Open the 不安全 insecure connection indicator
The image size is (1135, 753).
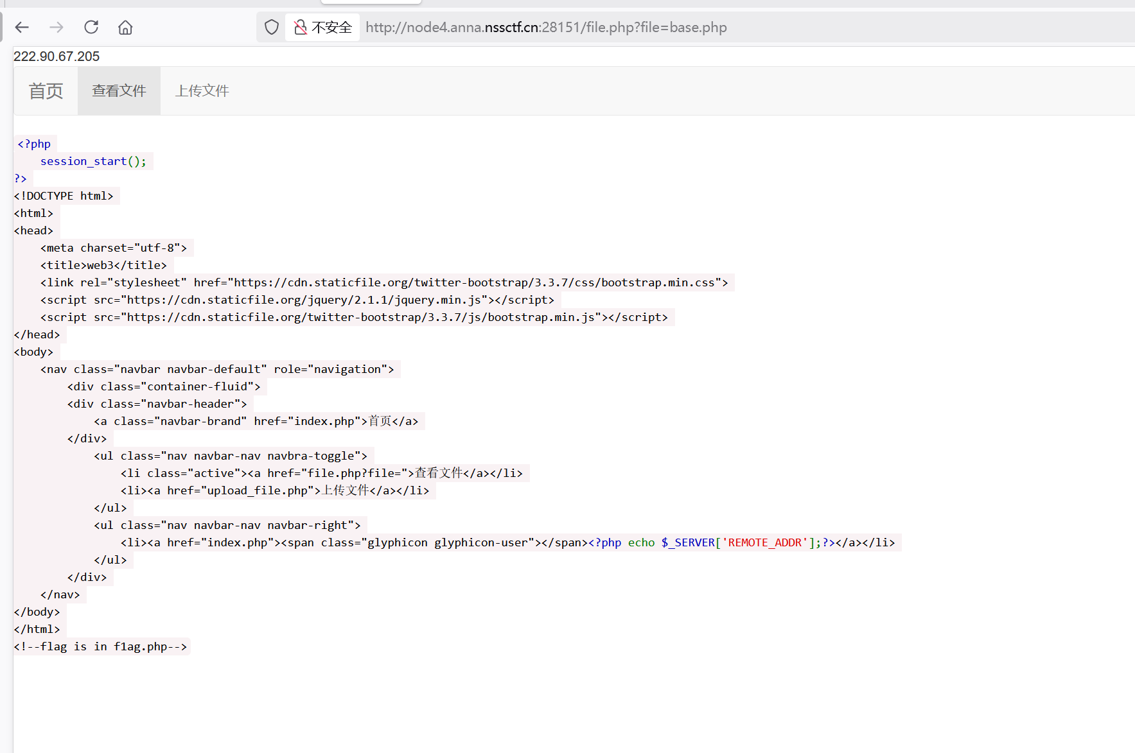(322, 27)
